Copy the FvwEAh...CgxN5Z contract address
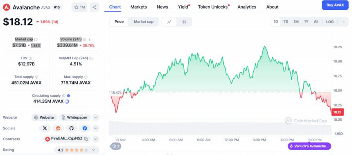 click(x=86, y=139)
